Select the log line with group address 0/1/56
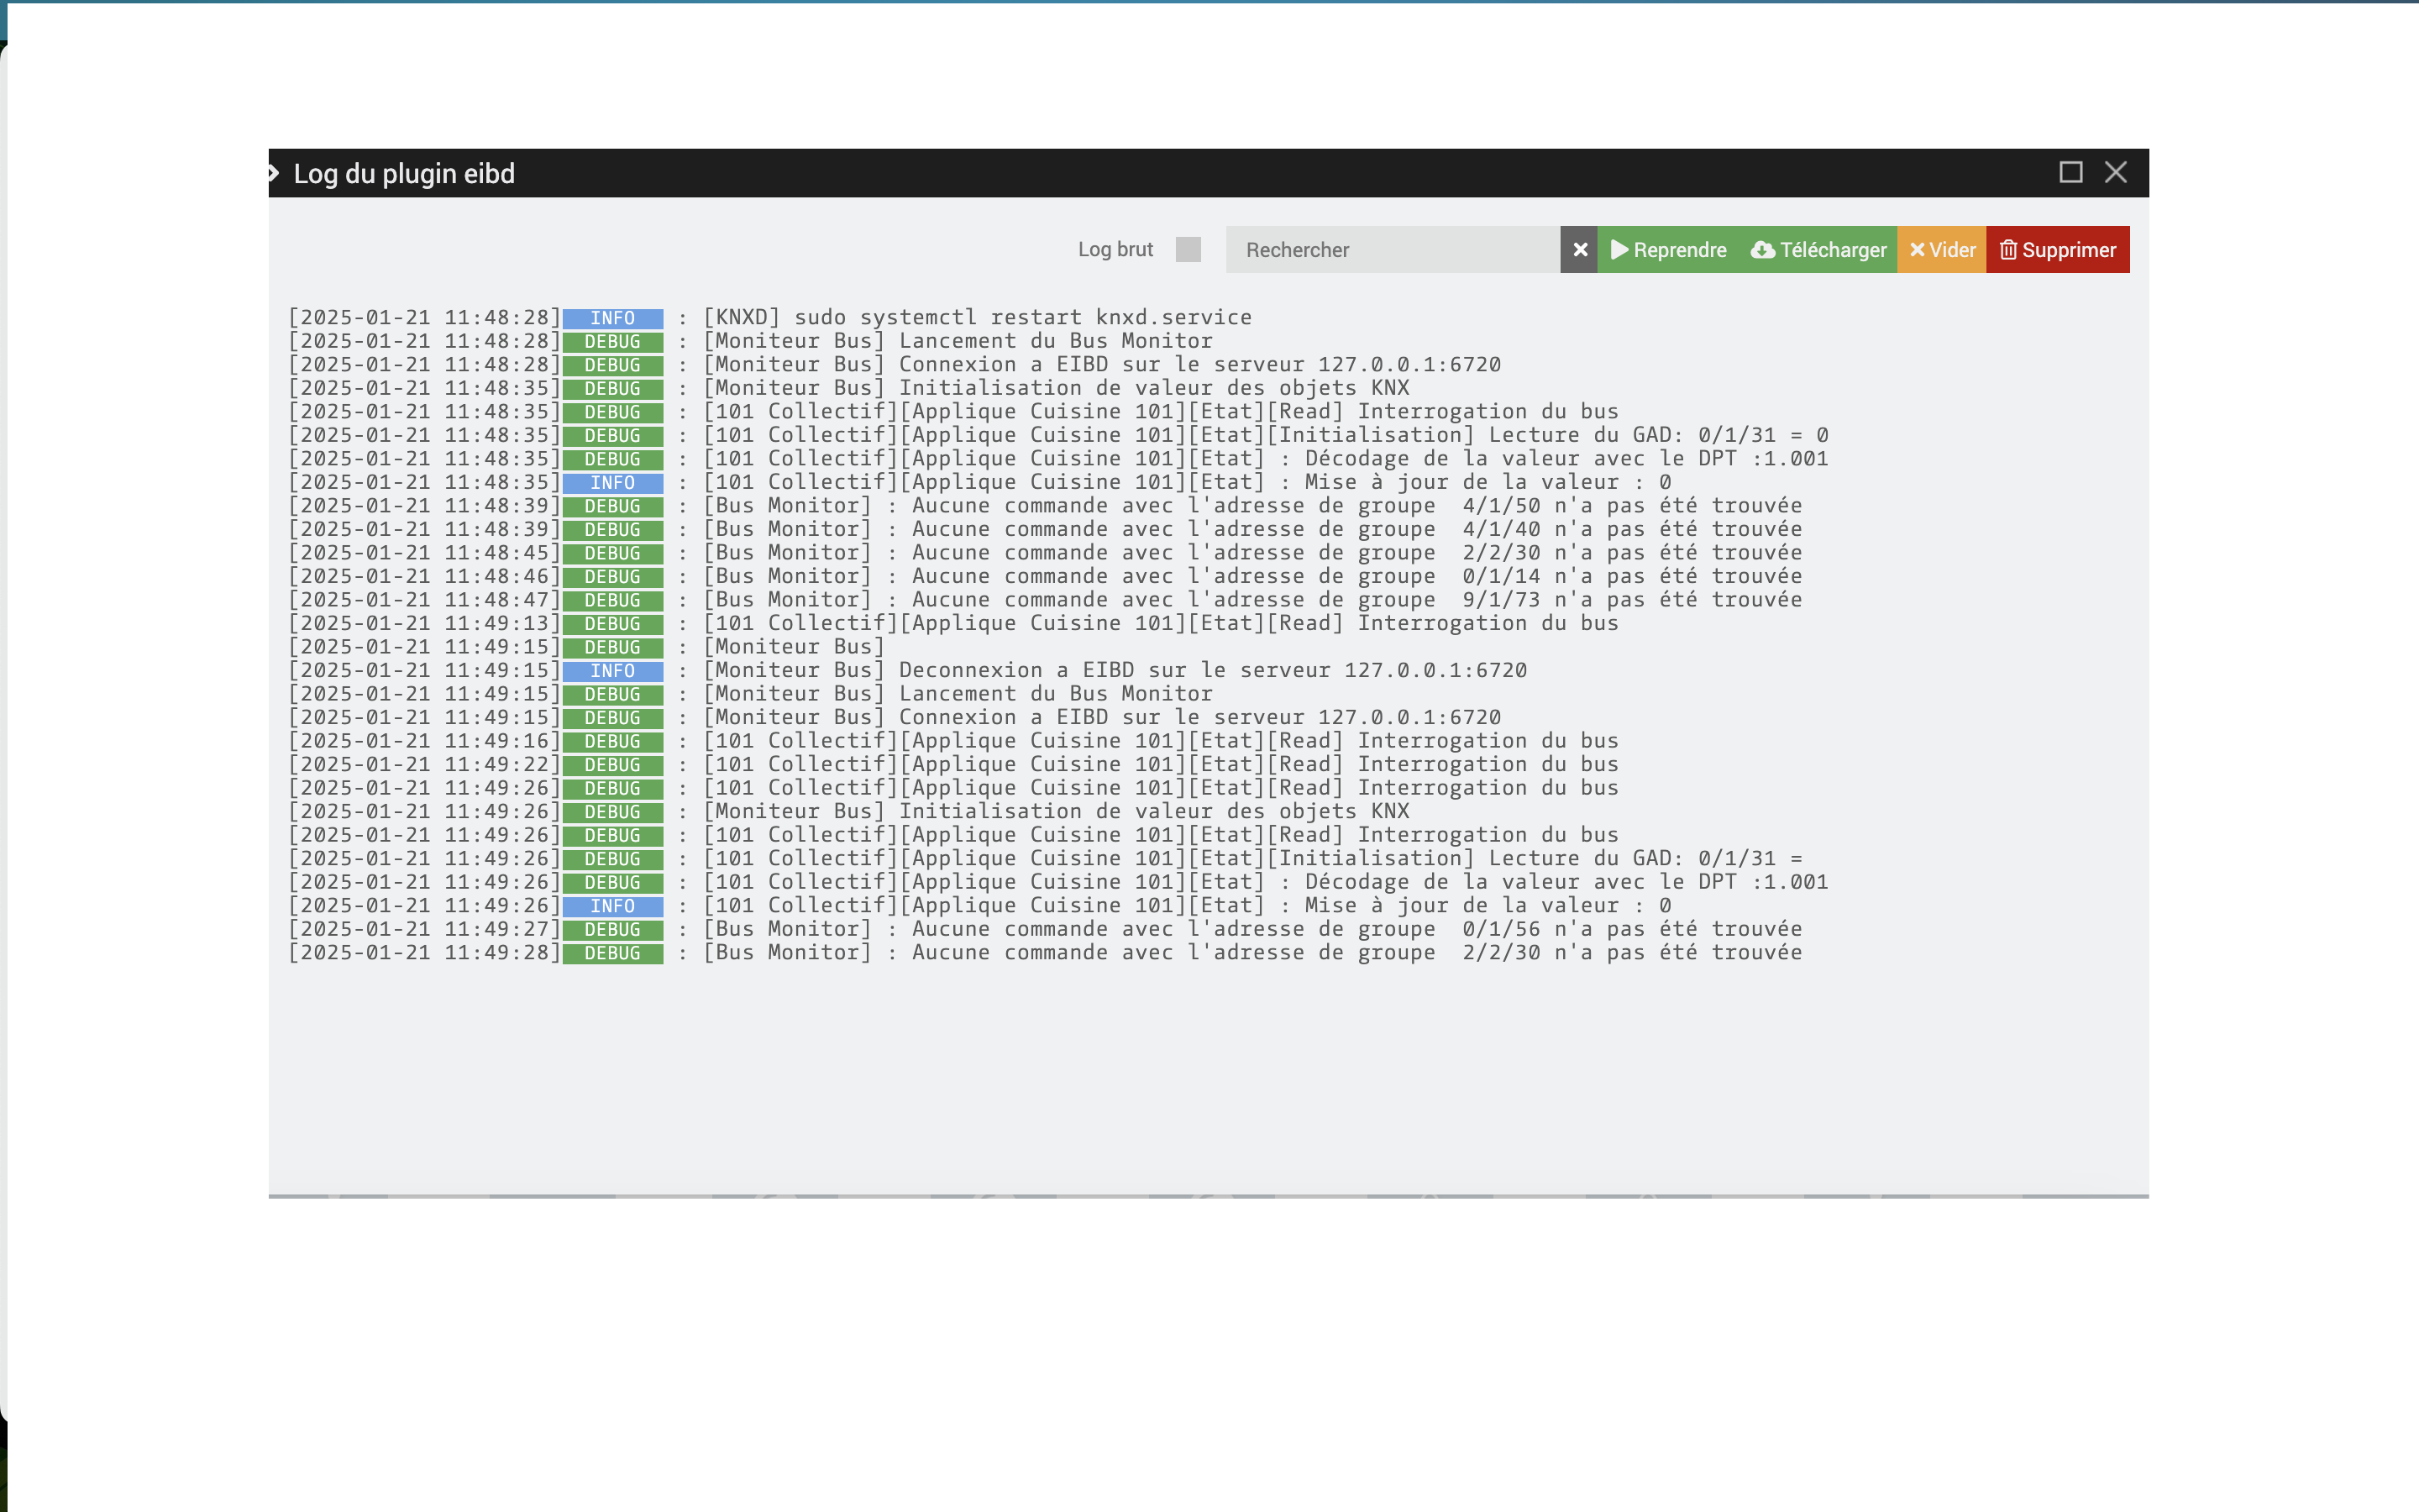 [x=1251, y=929]
